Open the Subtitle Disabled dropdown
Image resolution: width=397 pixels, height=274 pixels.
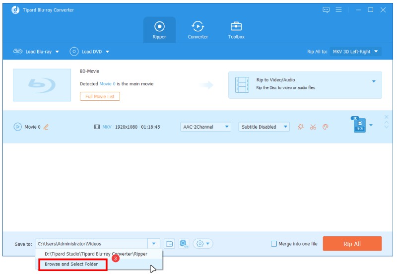click(x=264, y=127)
